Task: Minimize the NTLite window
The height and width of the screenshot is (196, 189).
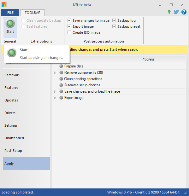Action: 160,5
